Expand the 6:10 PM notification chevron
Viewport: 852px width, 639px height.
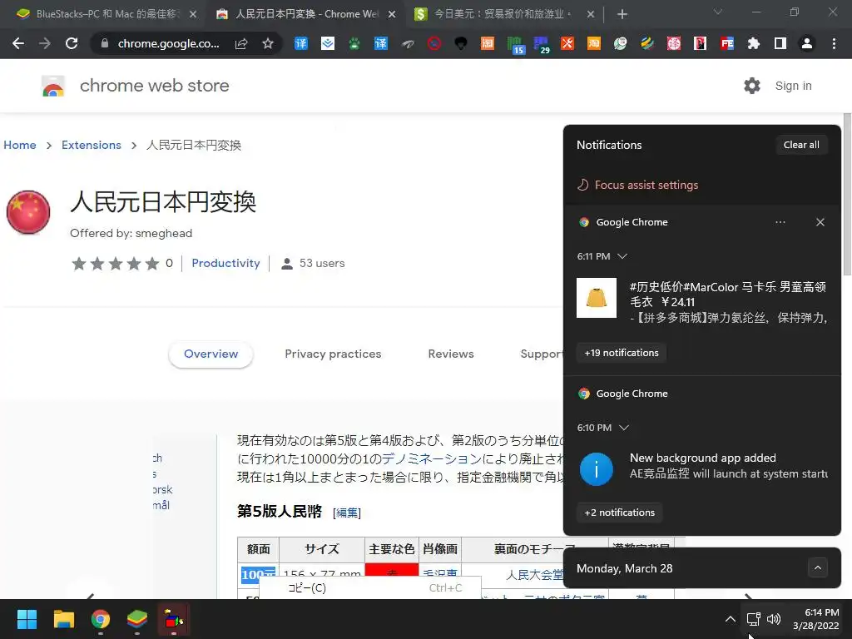click(x=624, y=428)
